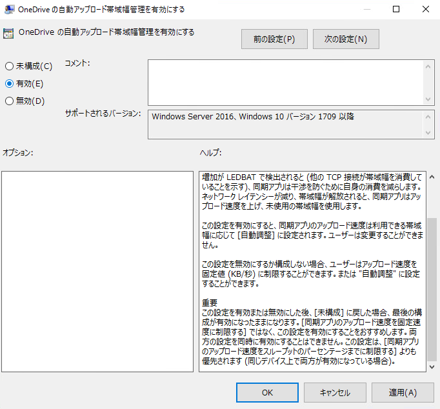Click the policy setting icon beside the heading
440x409 pixels.
point(8,34)
